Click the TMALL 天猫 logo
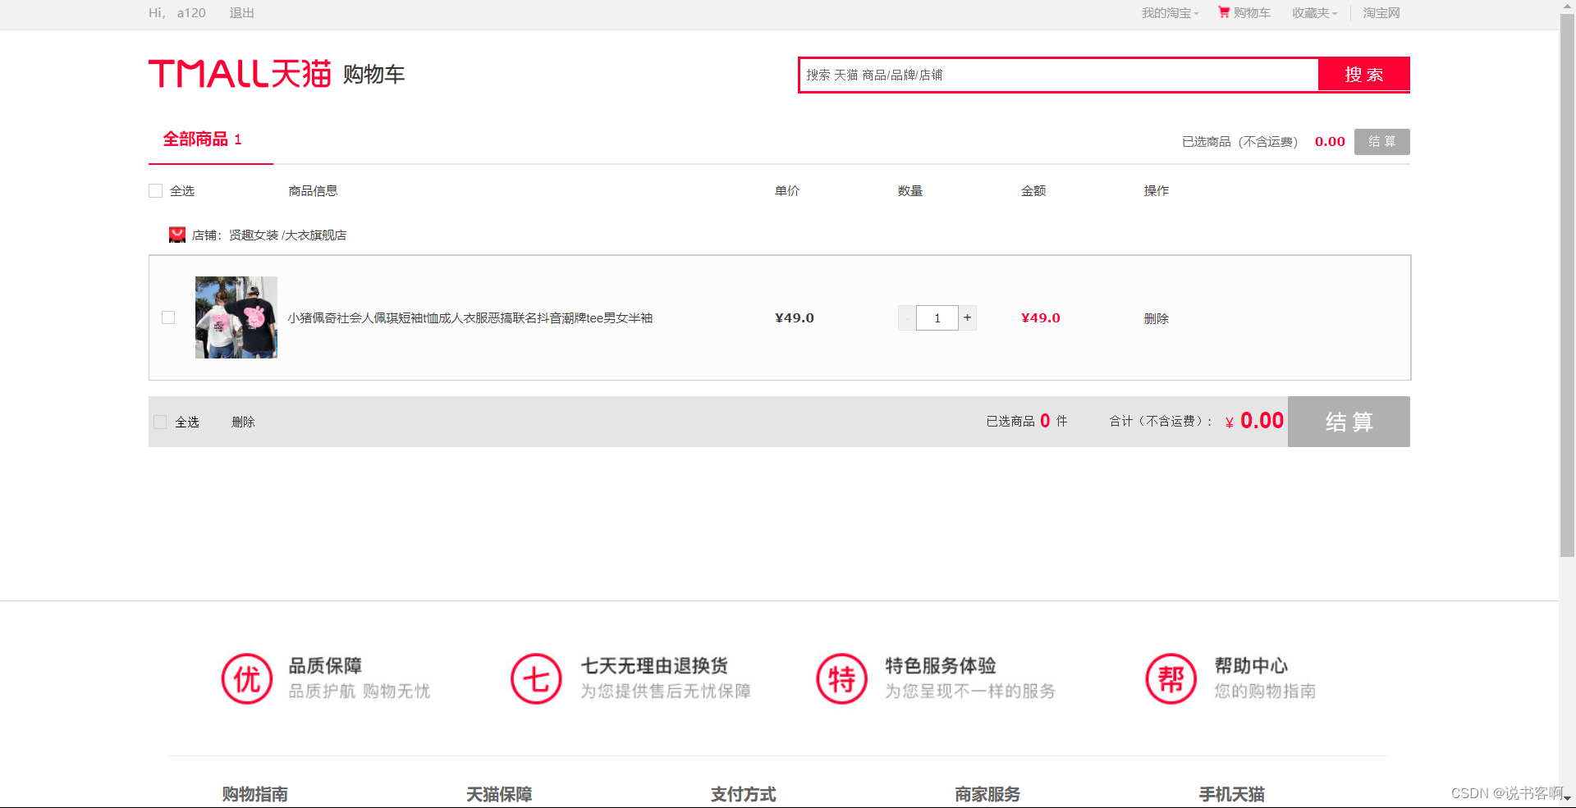The image size is (1576, 808). point(240,74)
